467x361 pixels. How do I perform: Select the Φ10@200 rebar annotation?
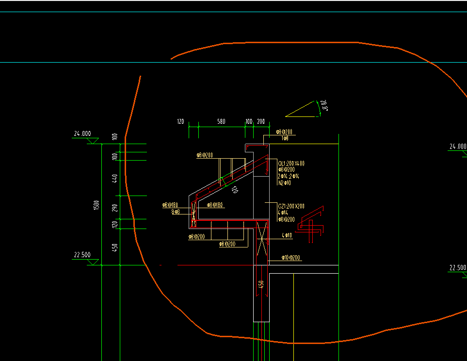pyautogui.click(x=291, y=258)
